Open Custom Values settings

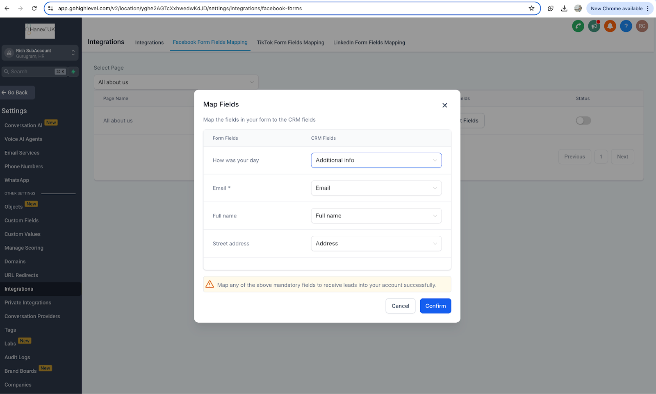coord(23,234)
